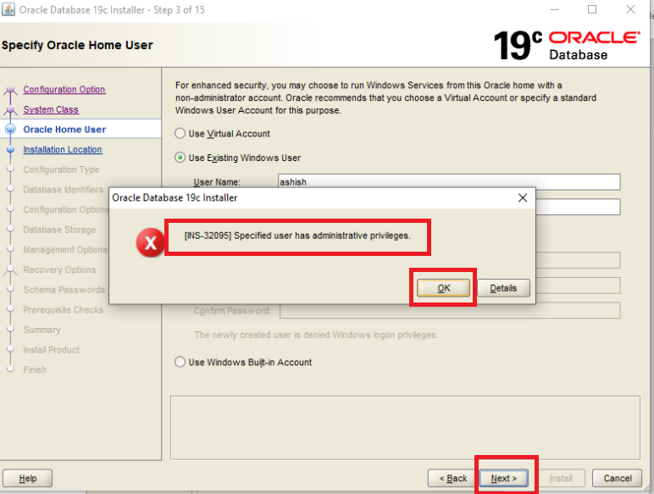654x494 pixels.
Task: Click the red error X icon
Action: (x=150, y=242)
